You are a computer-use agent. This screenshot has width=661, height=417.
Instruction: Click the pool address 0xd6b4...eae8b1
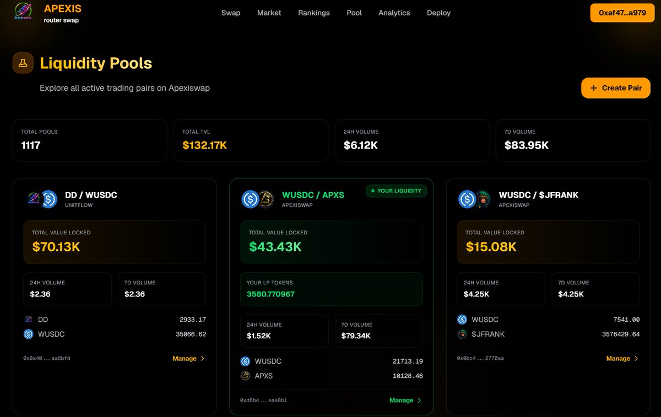(263, 400)
